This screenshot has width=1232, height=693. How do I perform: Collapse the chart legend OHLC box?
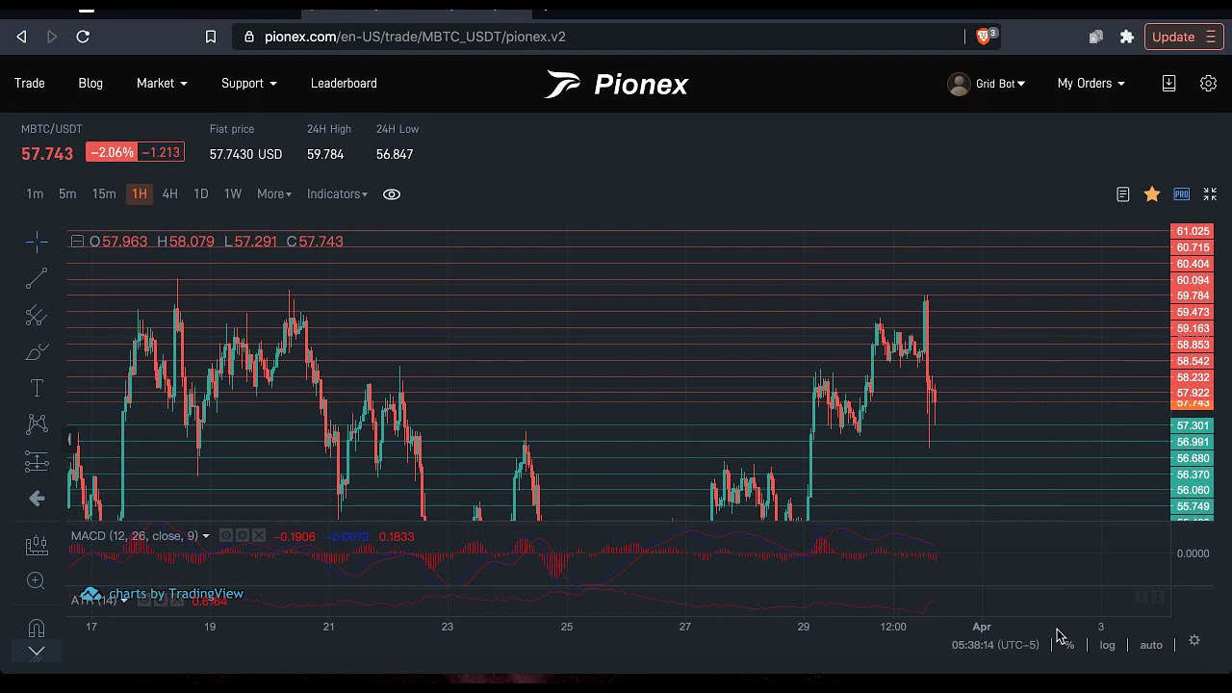(x=77, y=242)
